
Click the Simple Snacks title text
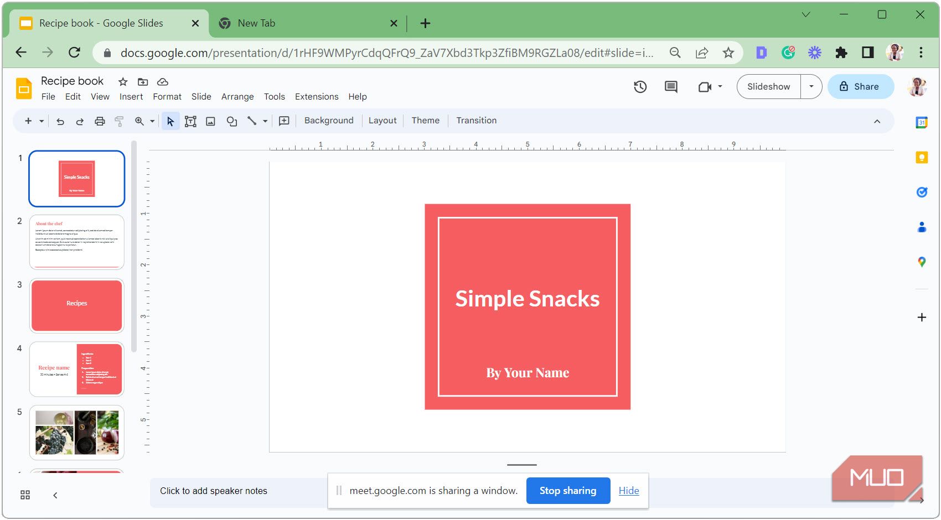(528, 299)
